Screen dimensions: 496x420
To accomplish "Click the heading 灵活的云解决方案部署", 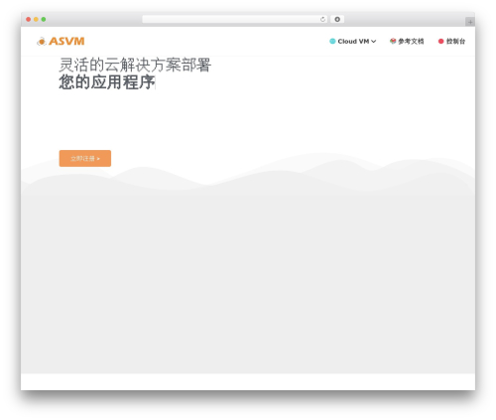I will (135, 65).
